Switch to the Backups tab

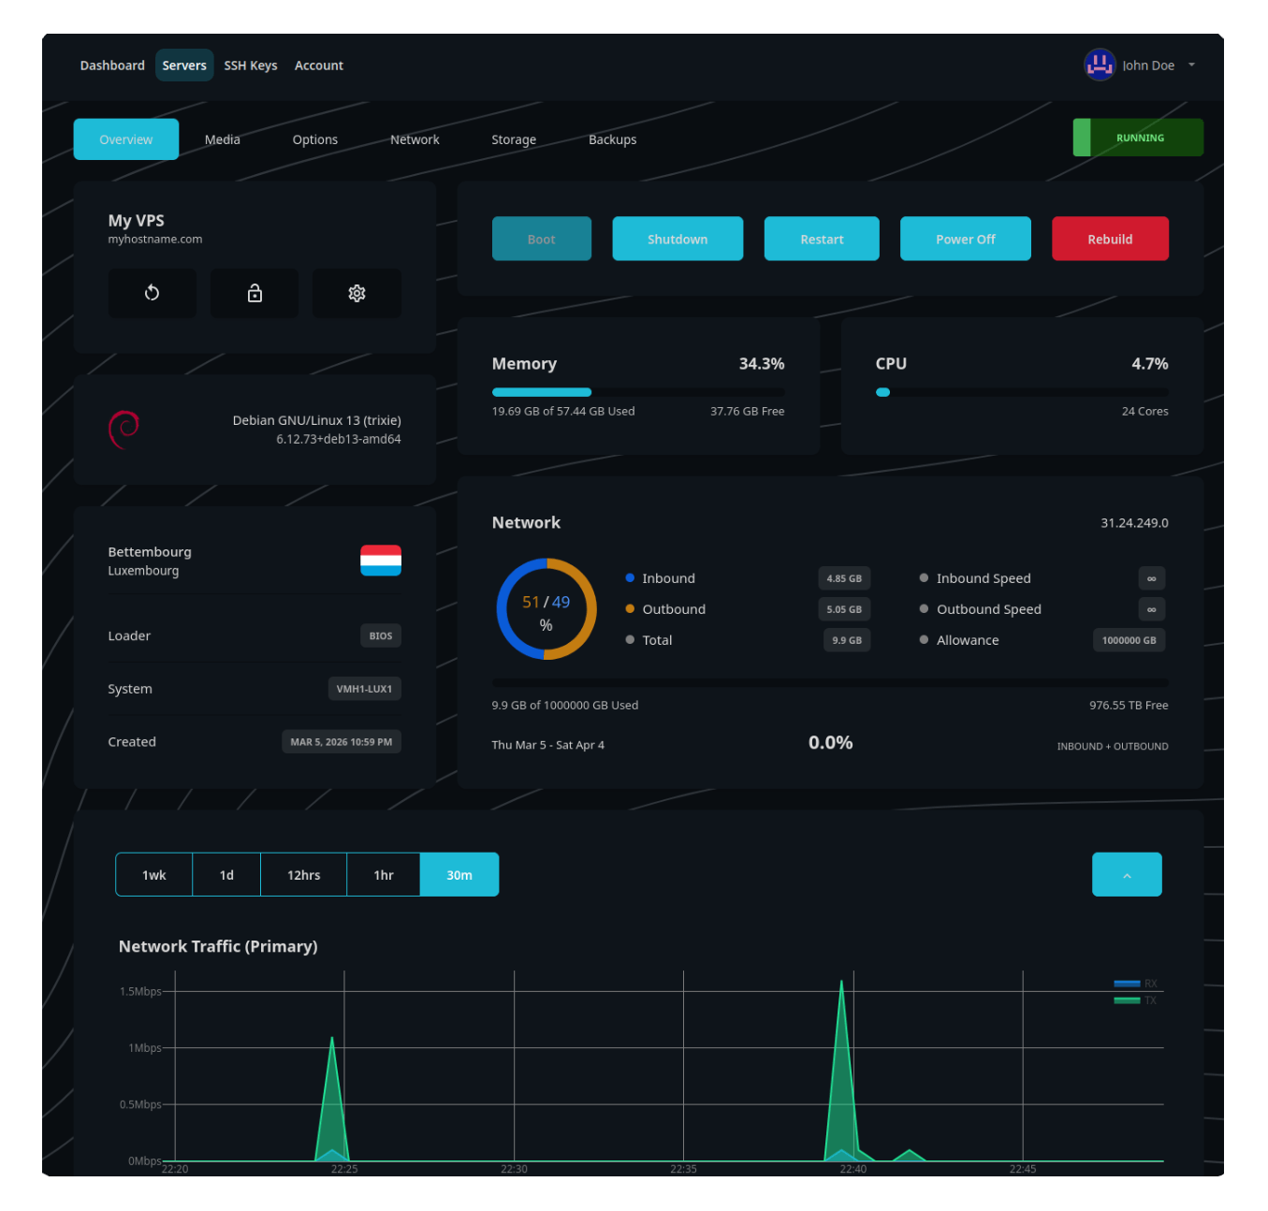[x=612, y=139]
